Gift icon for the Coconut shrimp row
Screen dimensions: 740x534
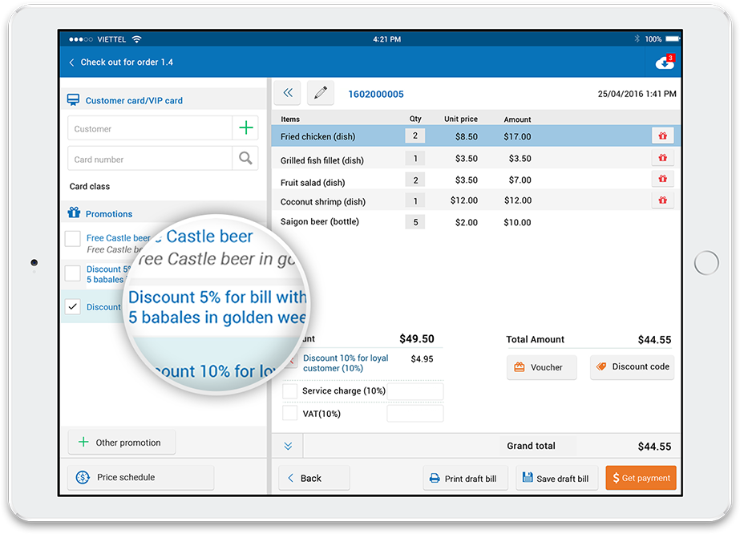[x=662, y=200]
